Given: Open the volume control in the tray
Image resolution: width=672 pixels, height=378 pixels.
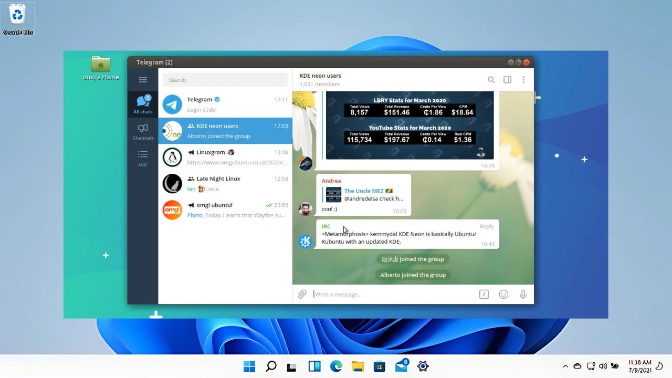Looking at the screenshot, I should [x=603, y=366].
